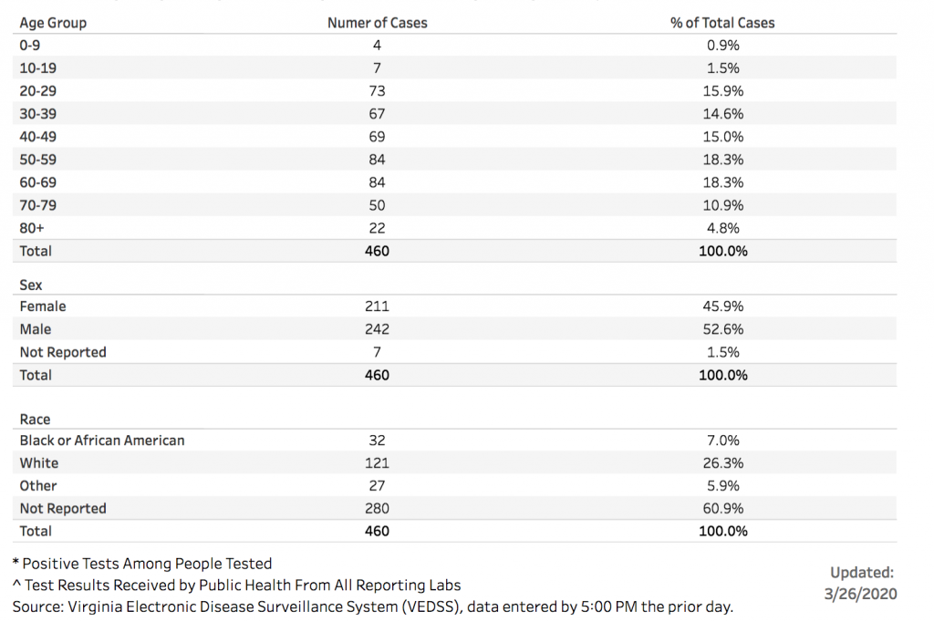Click the Race section heading
934x622 pixels.
[35, 420]
